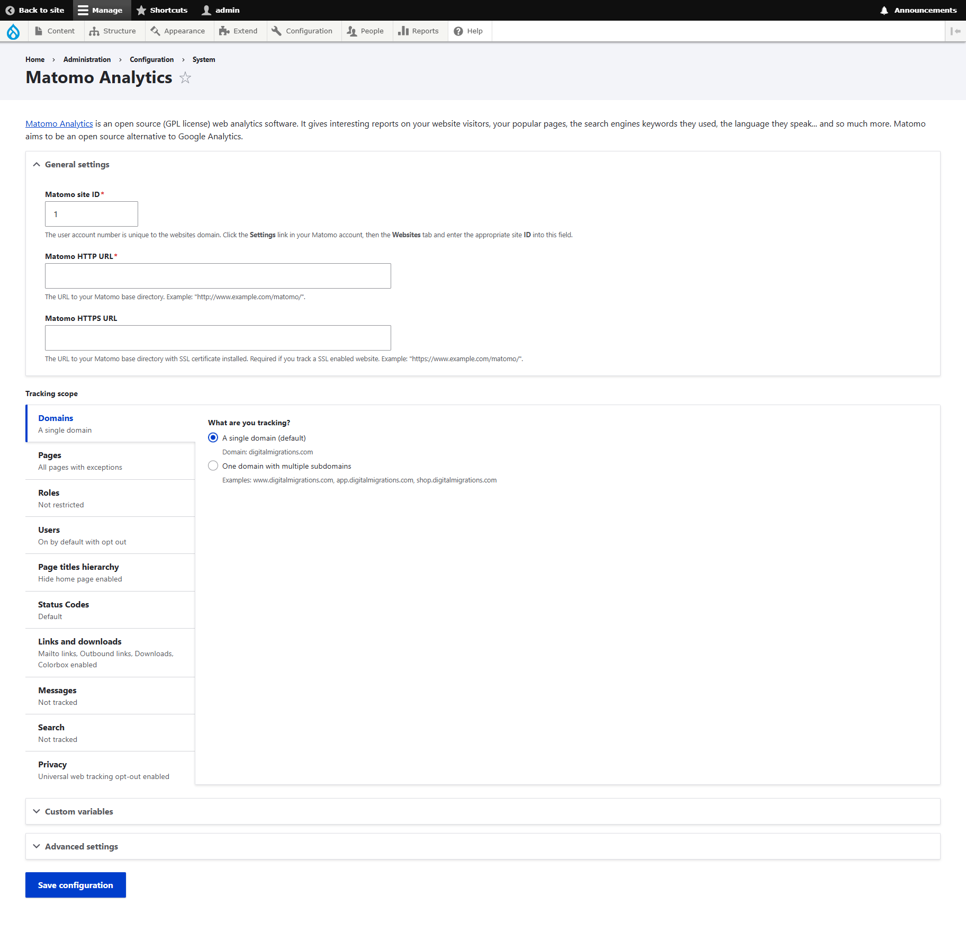Toggle the Manage hamburger menu
Screen dimensions: 966x949
(101, 10)
